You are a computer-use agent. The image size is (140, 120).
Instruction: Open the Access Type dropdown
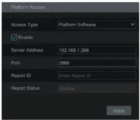pos(97,25)
